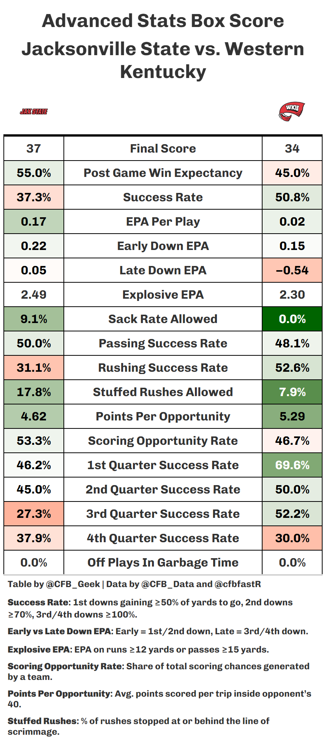
Task: Select the Post Game Win Expectancy label
Action: point(163,173)
